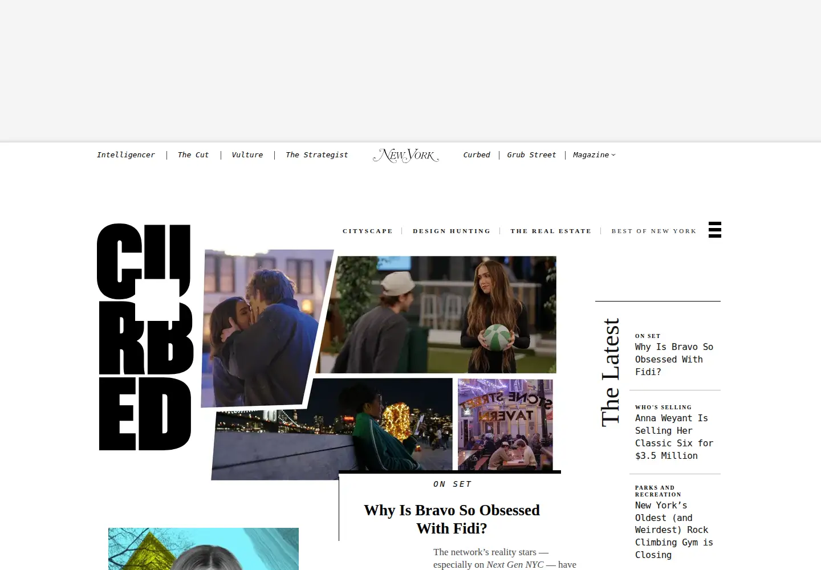Click the New York magazine logo

coord(406,155)
